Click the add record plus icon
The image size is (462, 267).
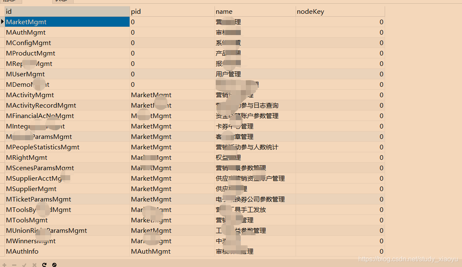pos(5,265)
